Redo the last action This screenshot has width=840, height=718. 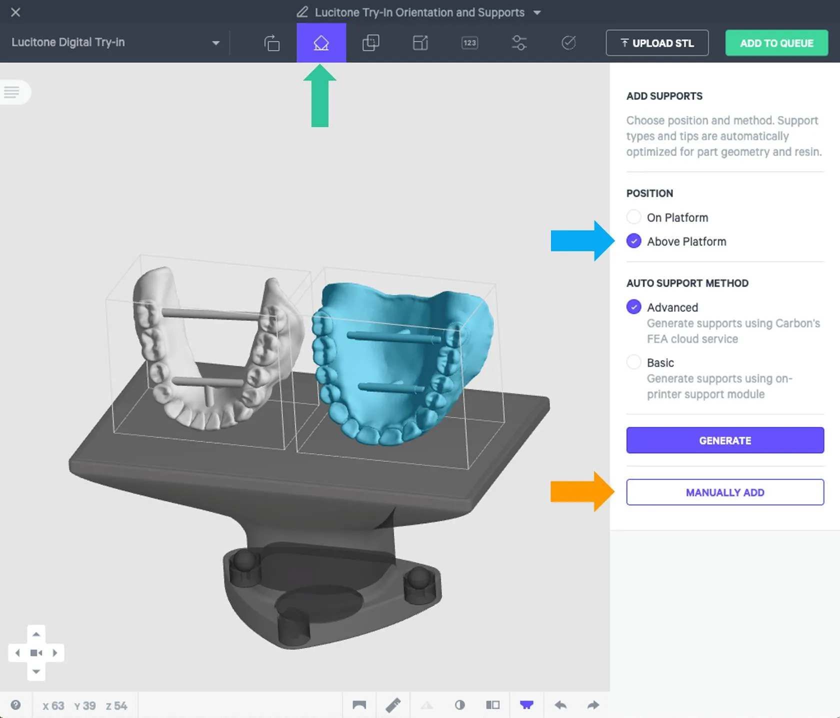pyautogui.click(x=593, y=705)
